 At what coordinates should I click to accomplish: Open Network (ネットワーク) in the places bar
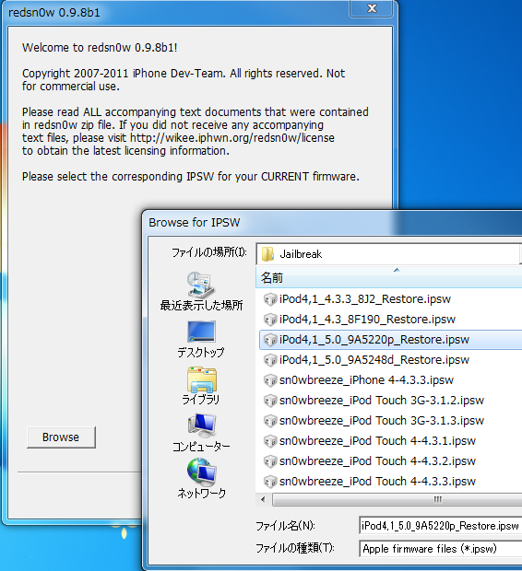(x=201, y=479)
